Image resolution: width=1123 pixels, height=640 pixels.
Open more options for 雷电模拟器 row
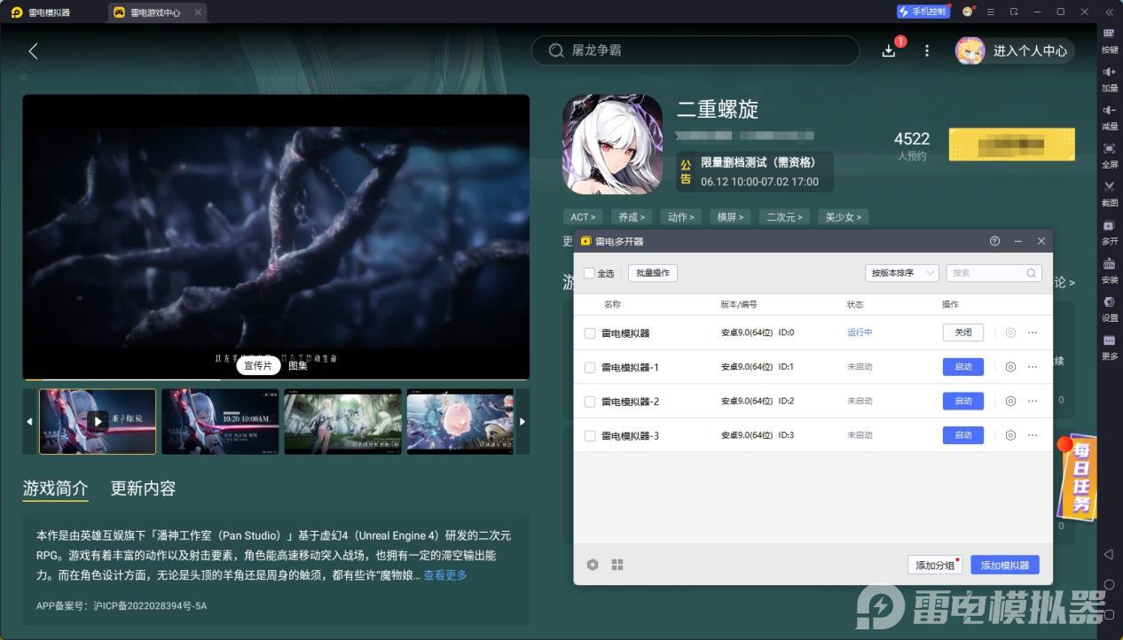click(1033, 332)
